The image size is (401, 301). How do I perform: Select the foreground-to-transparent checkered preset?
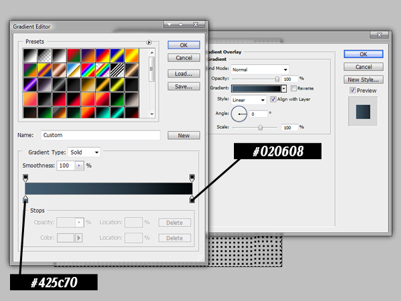tap(45, 55)
